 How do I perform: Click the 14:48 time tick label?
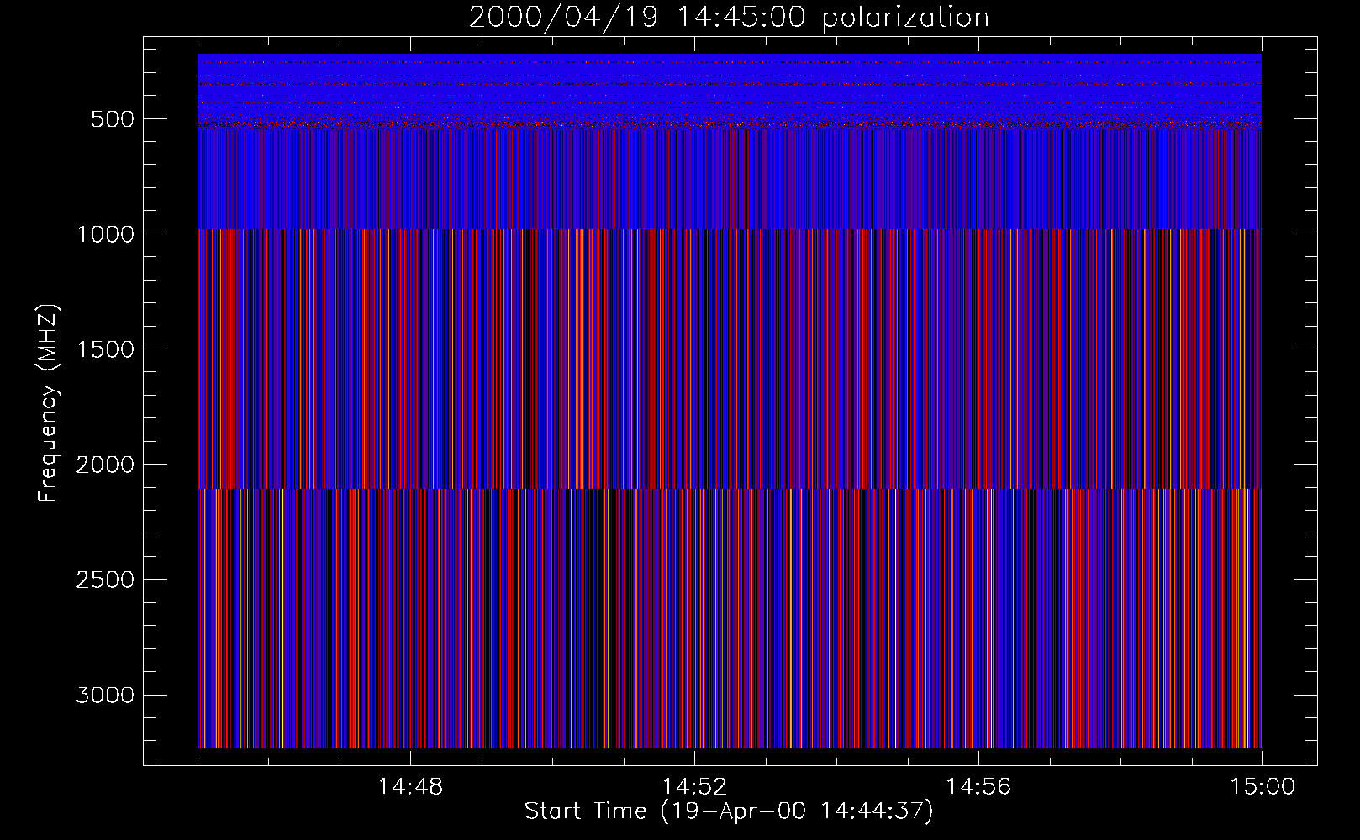410,787
